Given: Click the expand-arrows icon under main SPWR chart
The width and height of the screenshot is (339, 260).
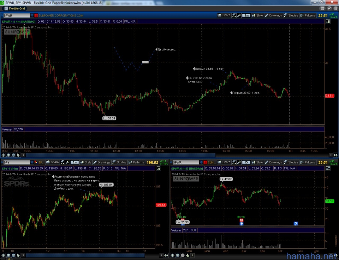Looking at the screenshot, I should pyautogui.click(x=335, y=155).
